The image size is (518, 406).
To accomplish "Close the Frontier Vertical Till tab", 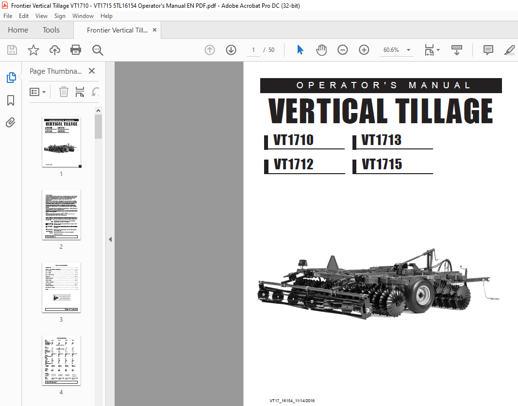I will [154, 30].
